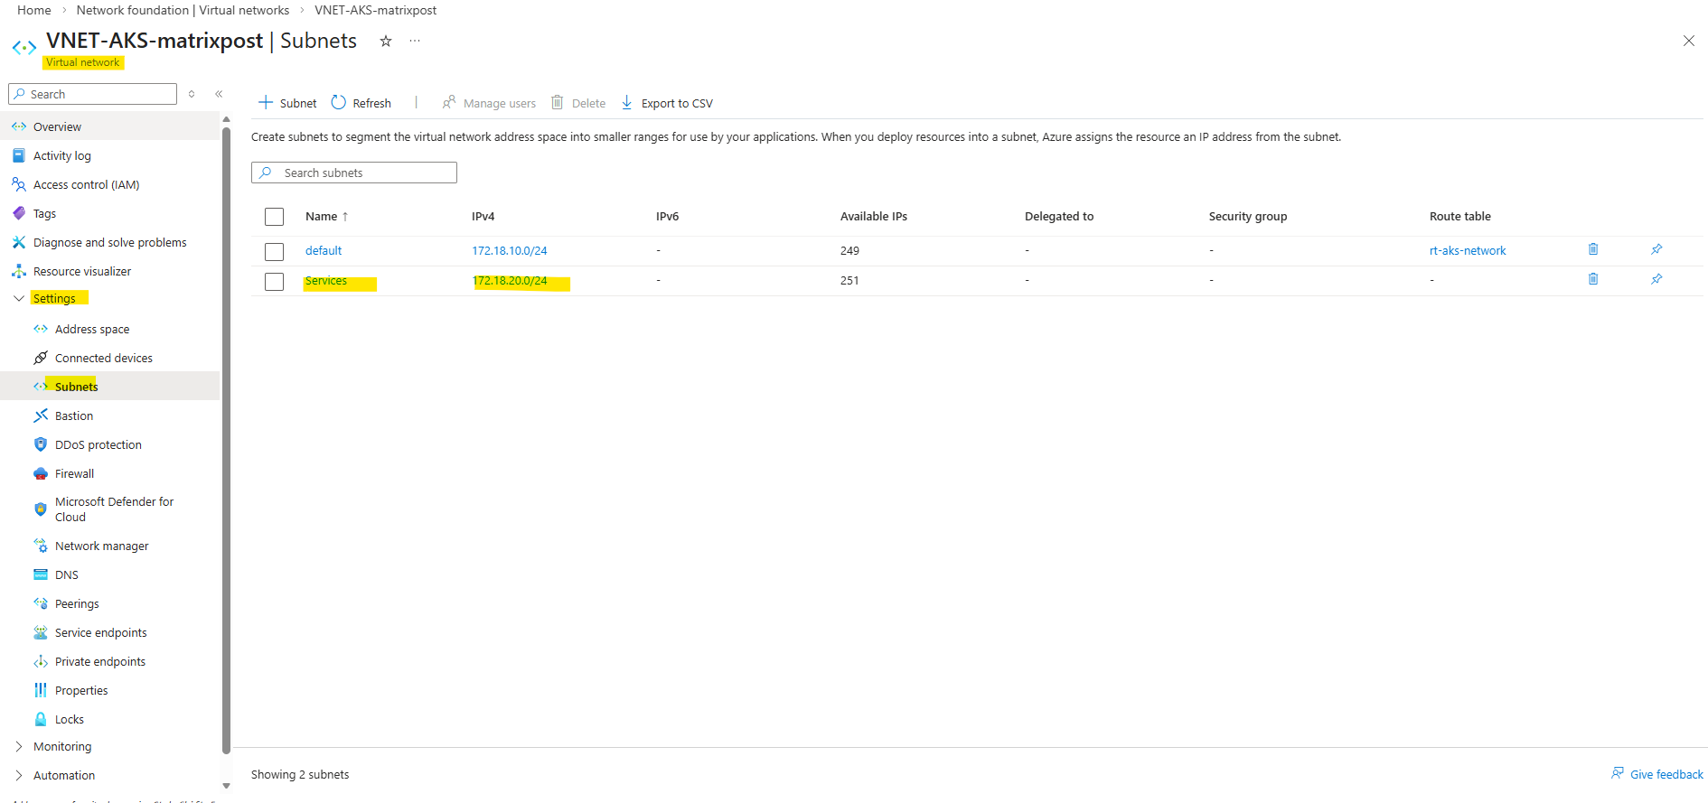Tick the Services subnet checkbox

[275, 282]
